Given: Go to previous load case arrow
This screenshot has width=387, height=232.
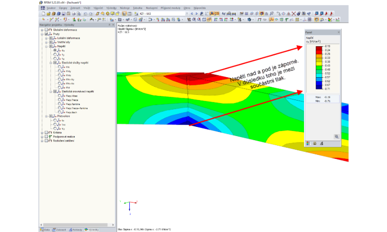Looking at the screenshot, I should coord(191,14).
